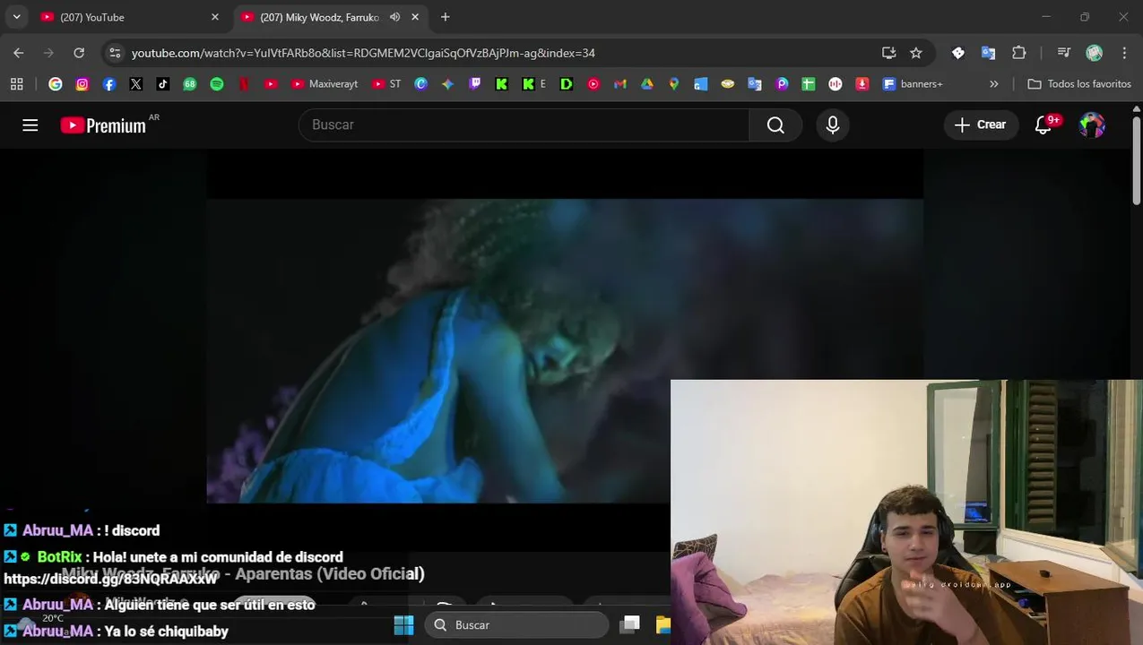Open File Explorer from taskbar
The width and height of the screenshot is (1143, 645).
tap(663, 624)
